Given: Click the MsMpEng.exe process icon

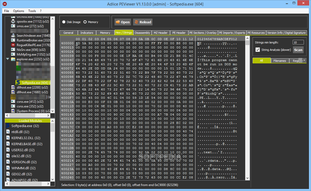Looking at the screenshot, I should (x=13, y=54).
